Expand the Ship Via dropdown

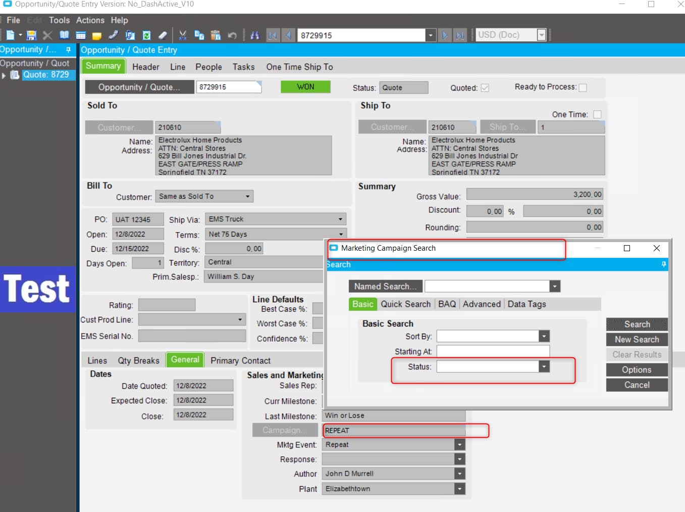(340, 219)
